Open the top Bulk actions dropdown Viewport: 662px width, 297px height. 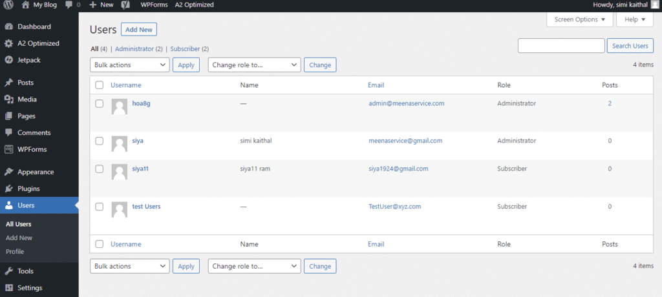129,65
